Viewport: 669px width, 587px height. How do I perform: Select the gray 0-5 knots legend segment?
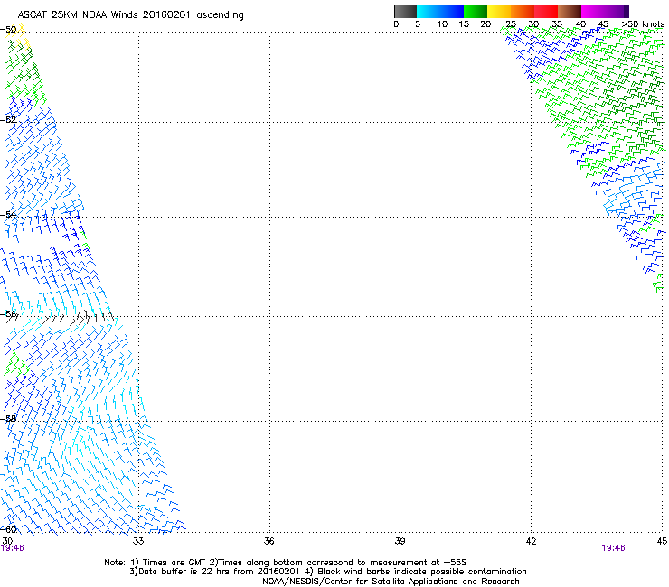click(x=406, y=11)
